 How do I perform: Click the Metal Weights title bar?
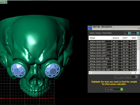tap(114, 28)
